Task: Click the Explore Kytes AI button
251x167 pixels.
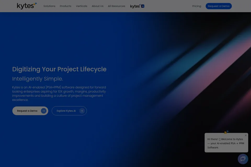Action: pyautogui.click(x=69, y=111)
